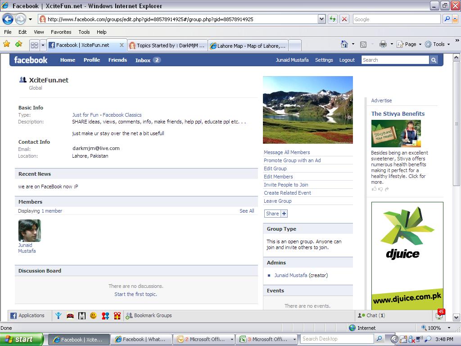This screenshot has height=346, width=461.
Task: Click Invite People to Join
Action: pyautogui.click(x=286, y=185)
